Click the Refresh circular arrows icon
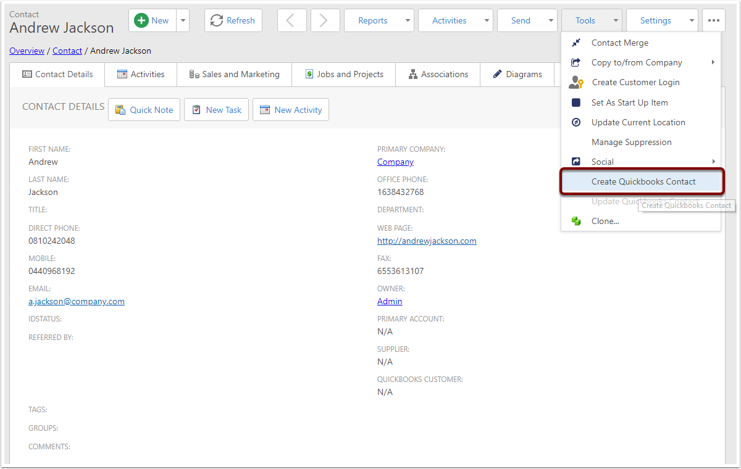 217,20
